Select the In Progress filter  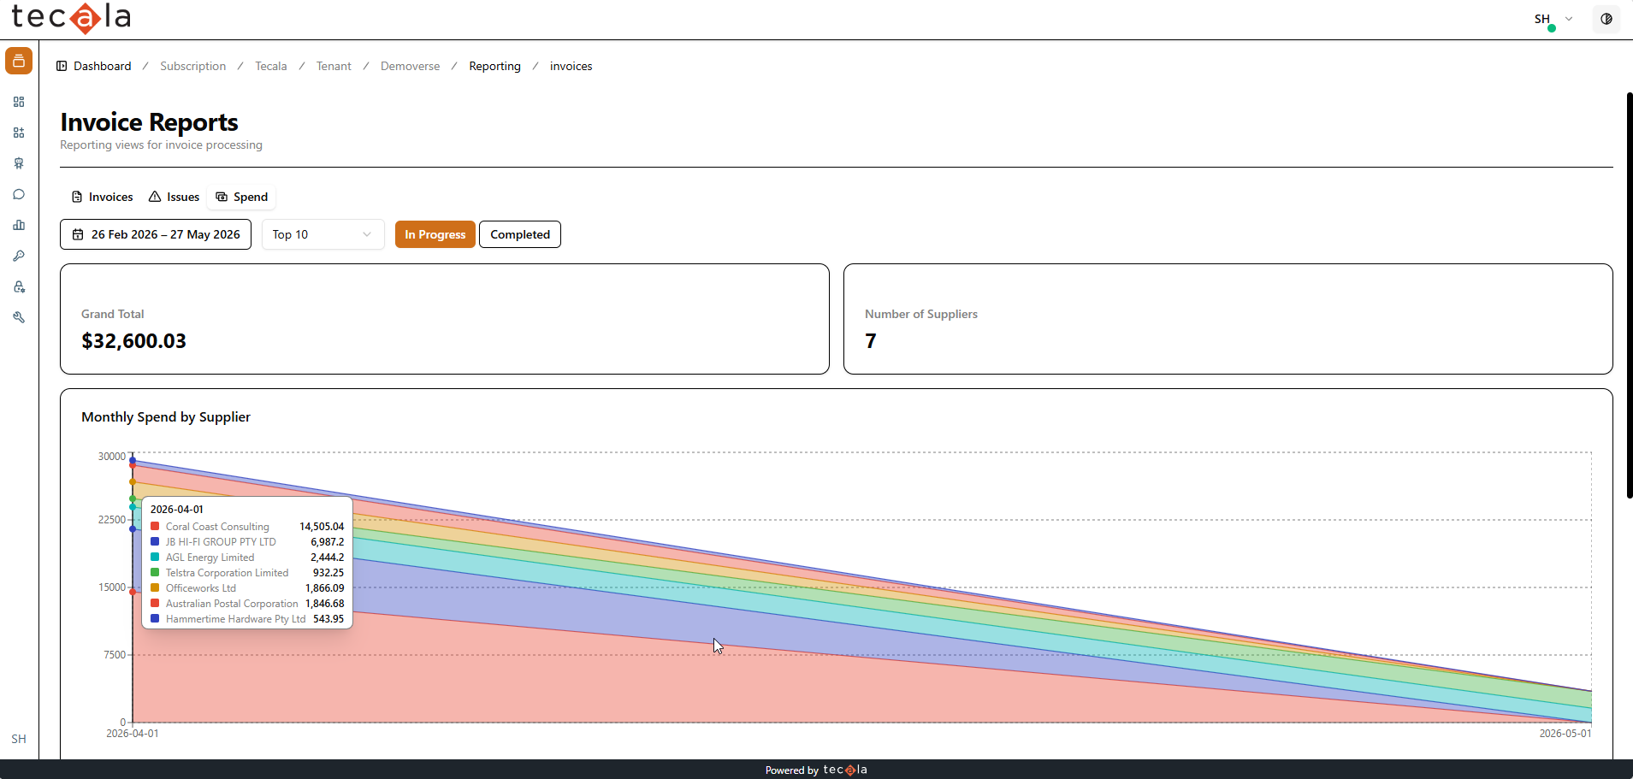click(x=435, y=234)
